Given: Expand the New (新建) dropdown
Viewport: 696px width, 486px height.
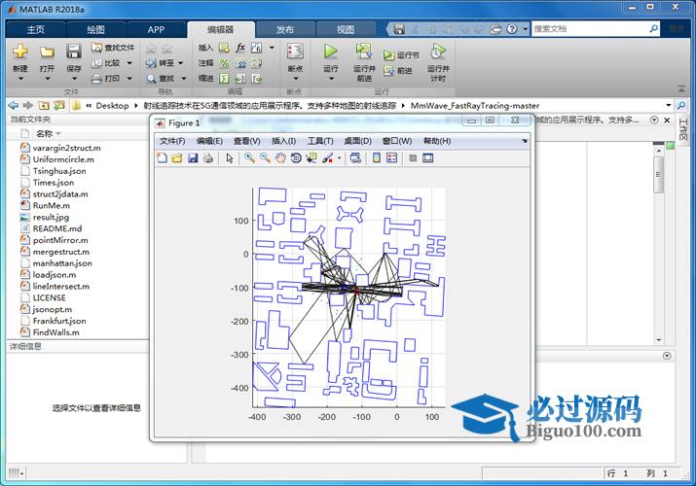Looking at the screenshot, I should [x=20, y=80].
